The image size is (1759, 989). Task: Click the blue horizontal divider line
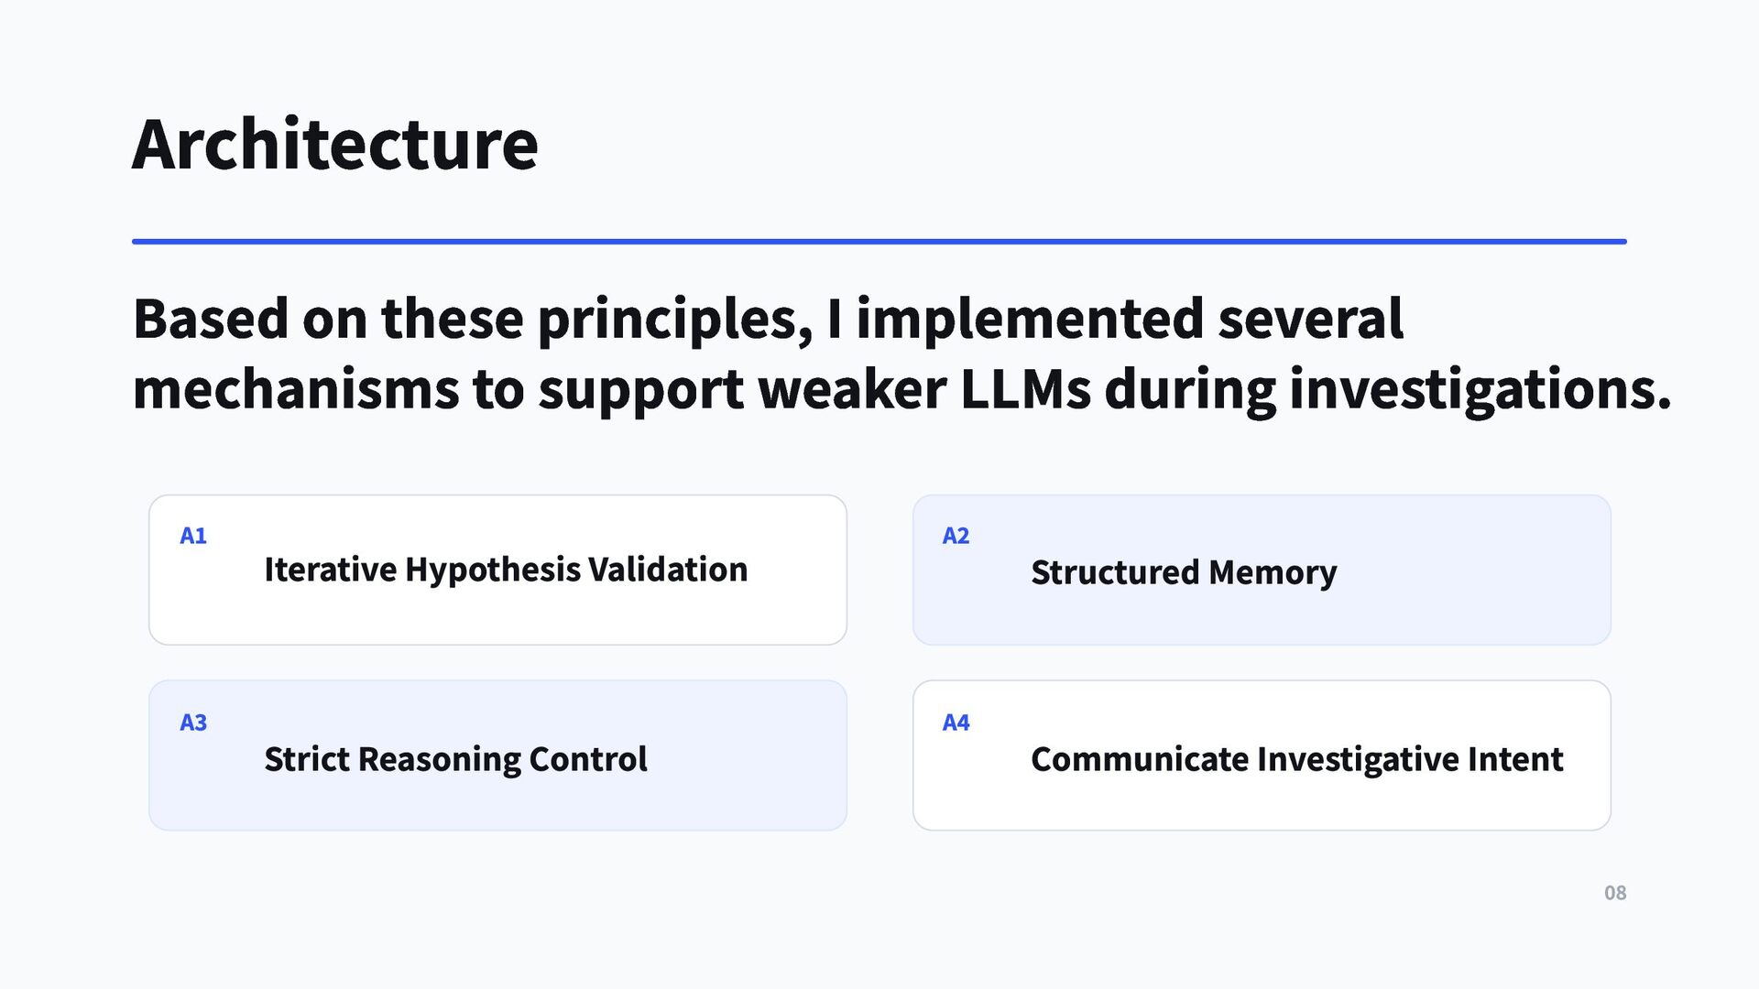pos(879,242)
